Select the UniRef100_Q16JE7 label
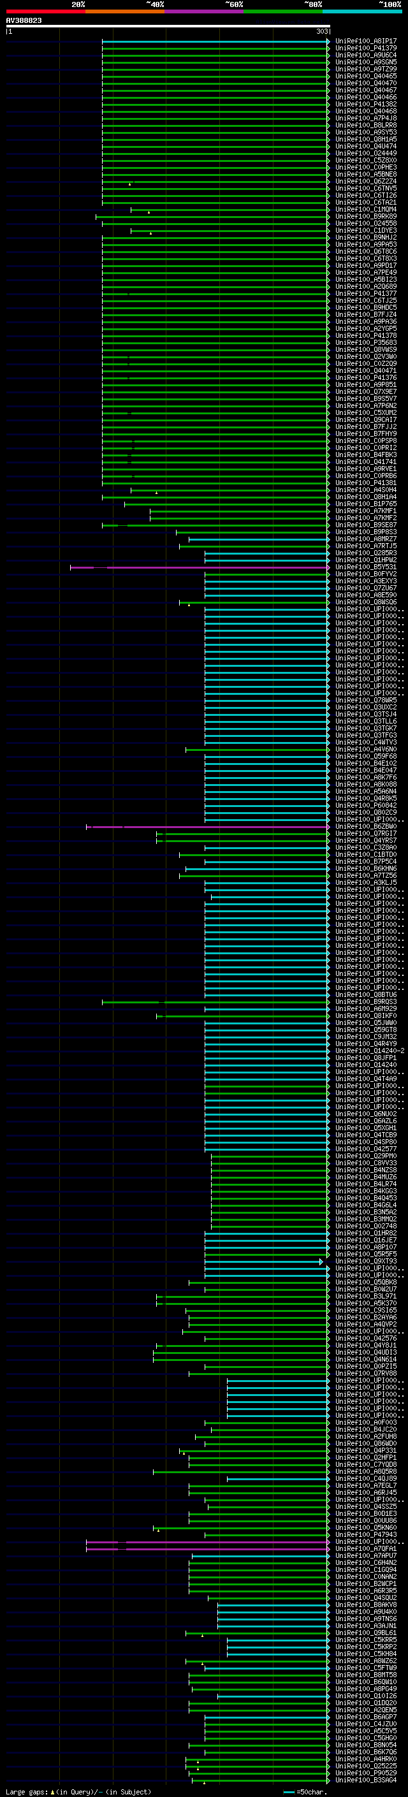408x1797 pixels. point(366,1240)
